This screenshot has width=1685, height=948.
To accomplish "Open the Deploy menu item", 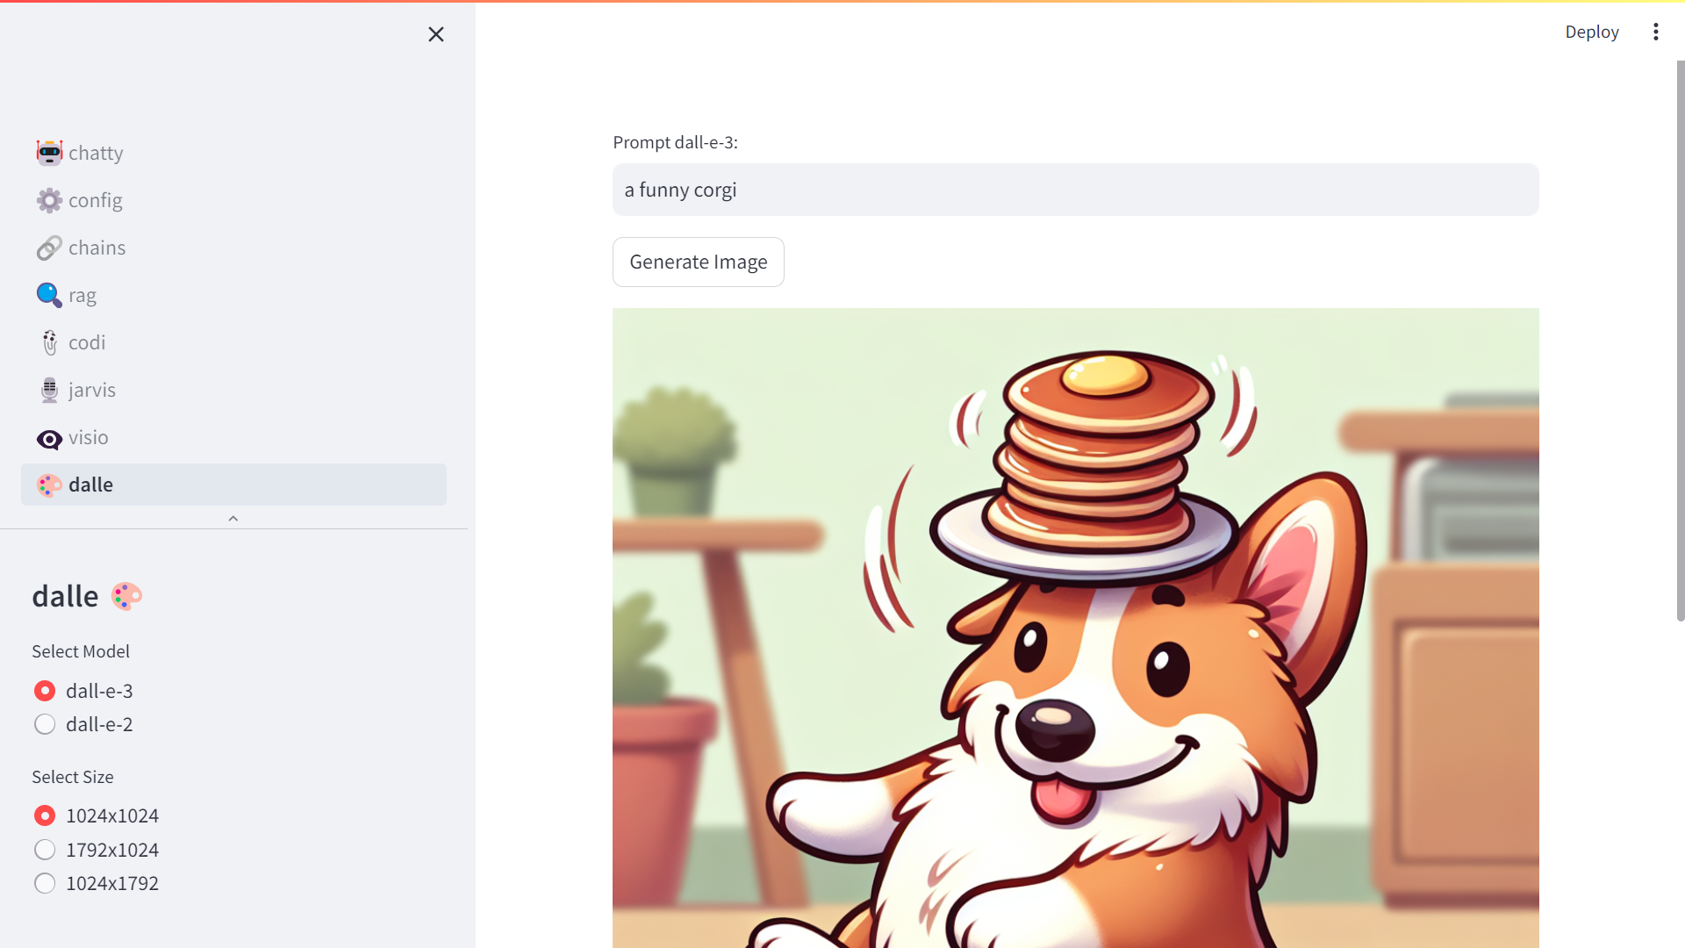I will click(x=1592, y=32).
